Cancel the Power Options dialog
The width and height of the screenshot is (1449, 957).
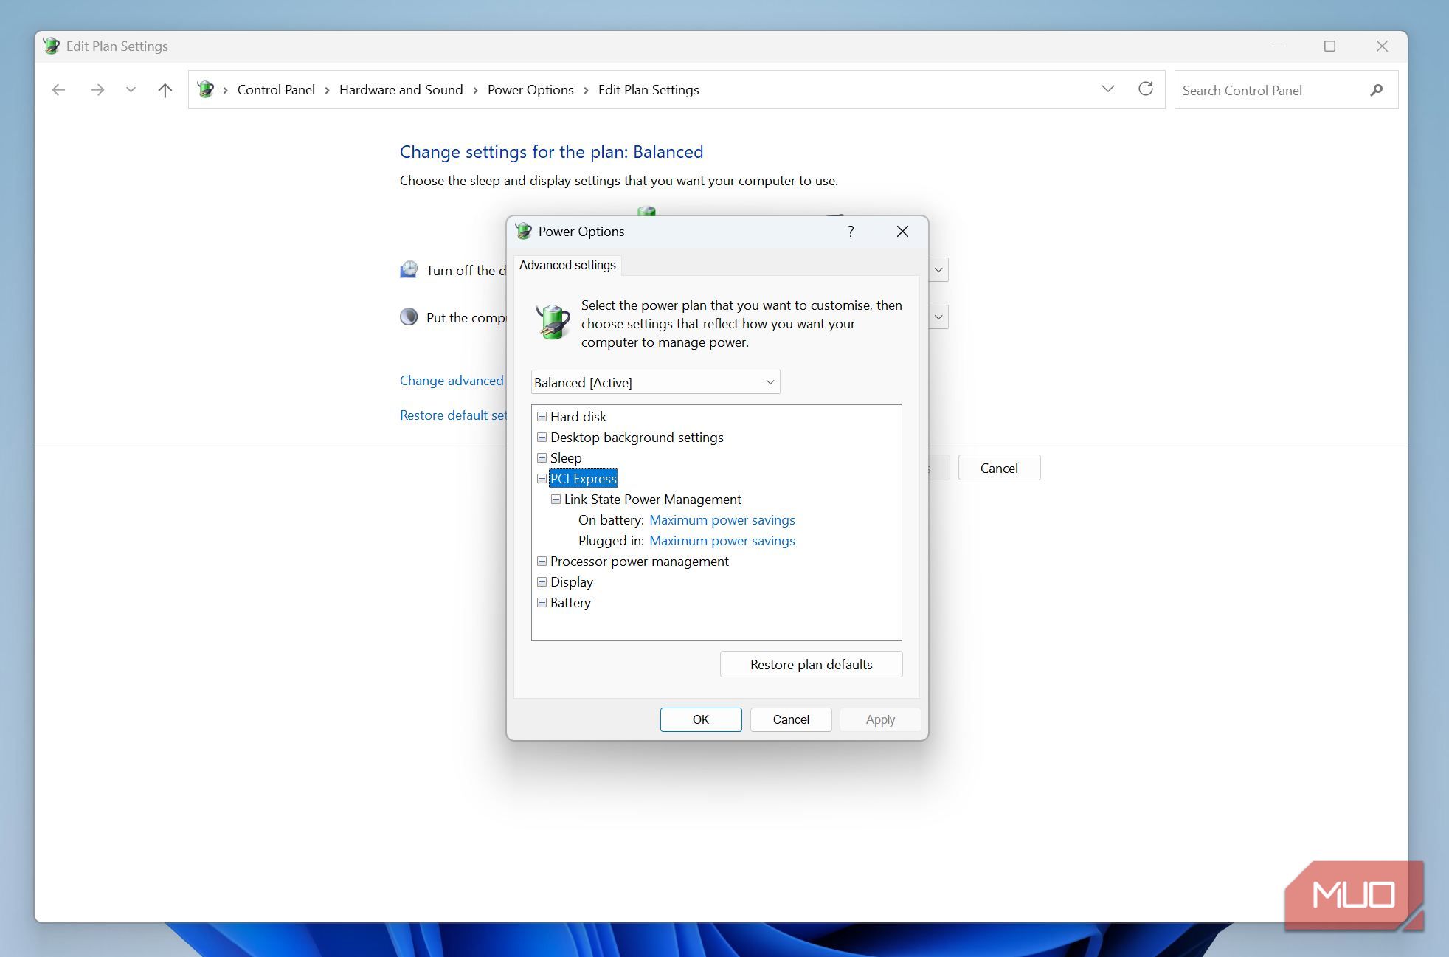(x=791, y=719)
